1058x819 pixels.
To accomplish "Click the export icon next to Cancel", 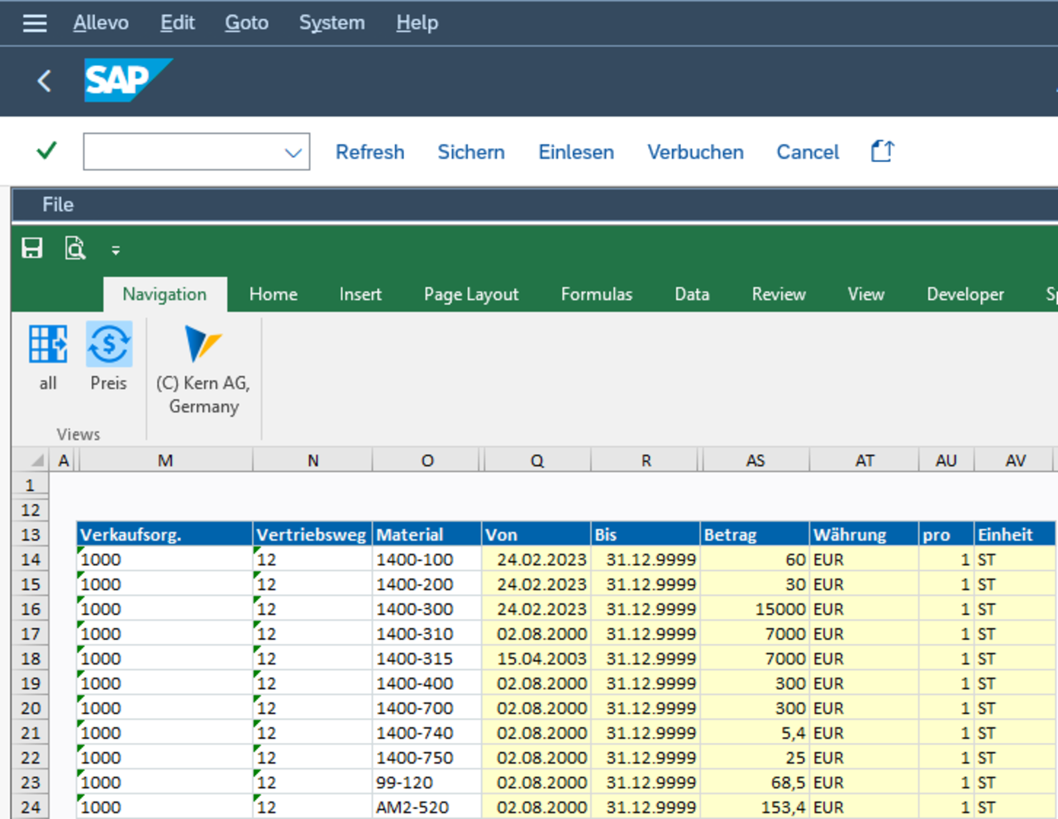I will tap(882, 151).
